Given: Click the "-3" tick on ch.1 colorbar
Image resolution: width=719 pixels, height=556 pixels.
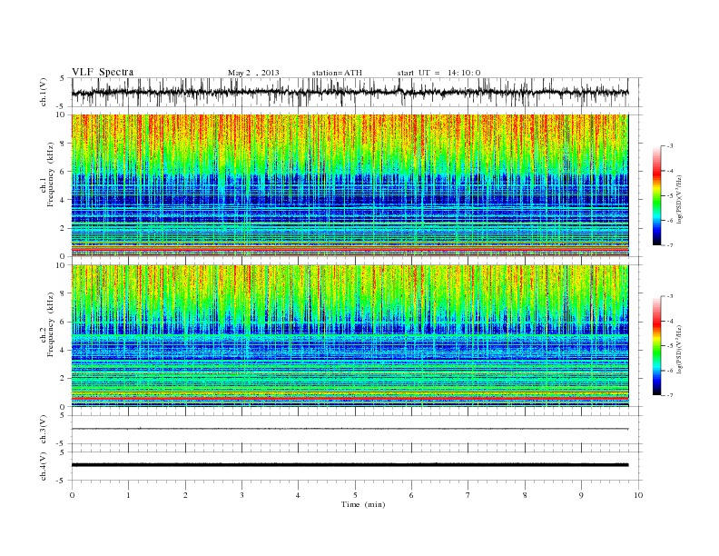Looking at the screenshot, I should pyautogui.click(x=670, y=146).
